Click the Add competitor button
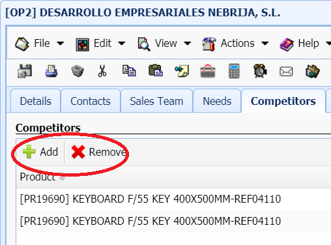 tap(40, 152)
